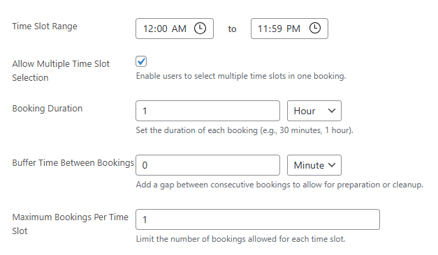Focus the Buffer Time value field
The width and height of the screenshot is (438, 255).
(208, 165)
